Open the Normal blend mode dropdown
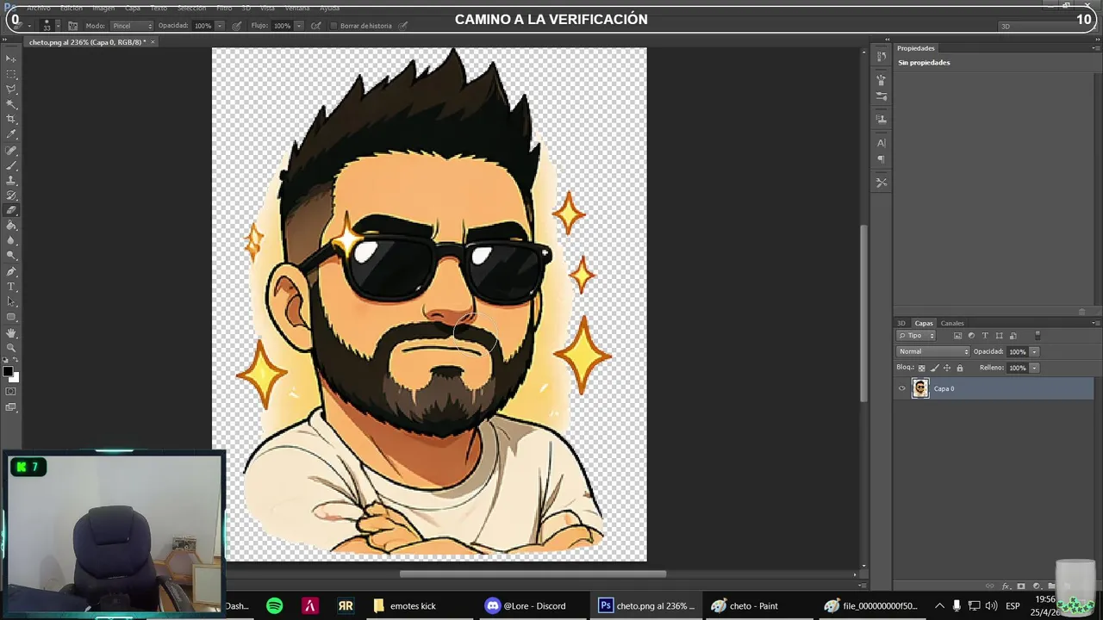Image resolution: width=1103 pixels, height=620 pixels. (933, 351)
